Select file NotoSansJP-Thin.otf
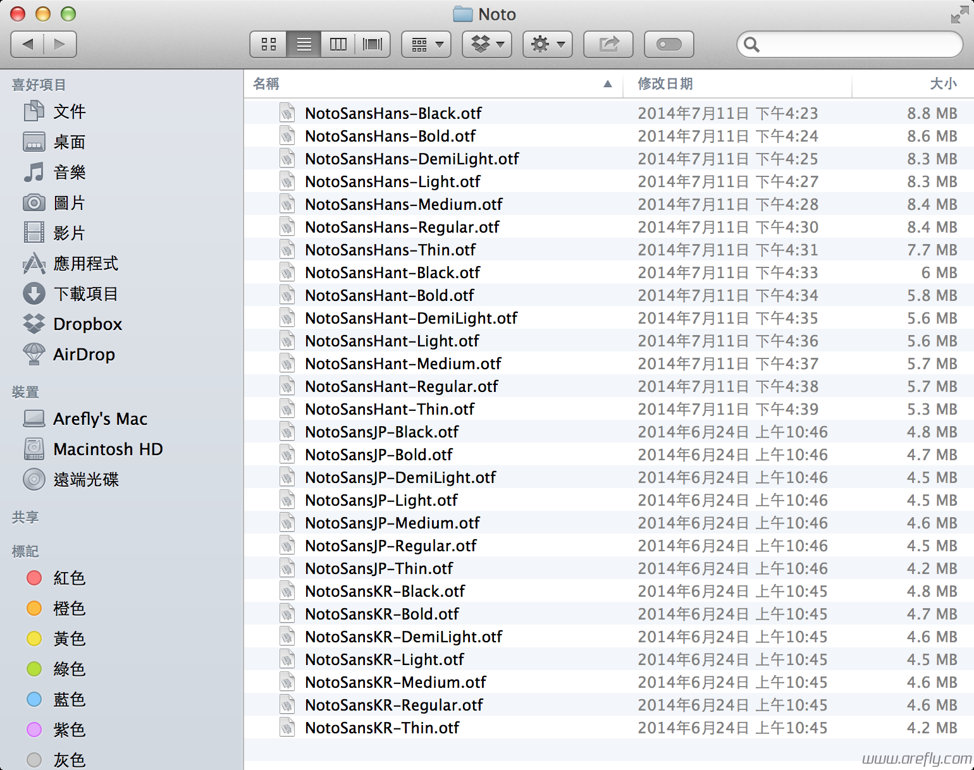This screenshot has width=974, height=770. coord(608,568)
